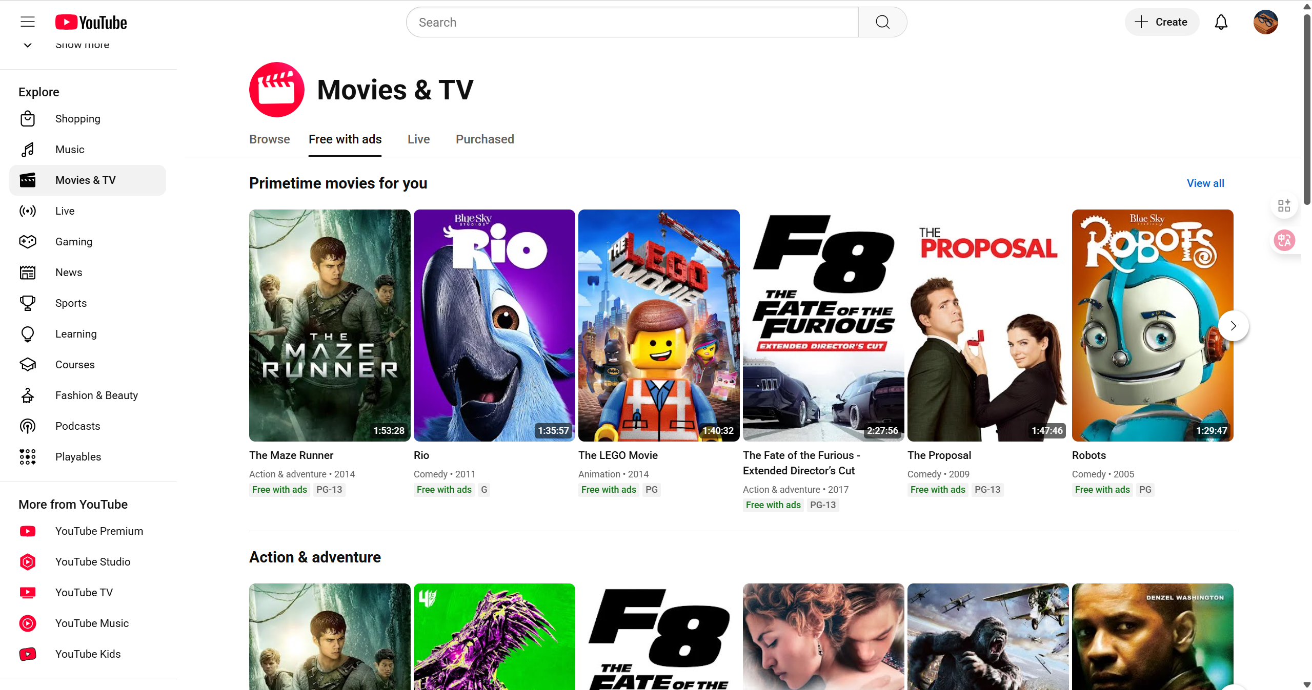Click the Podcasts icon

point(28,426)
